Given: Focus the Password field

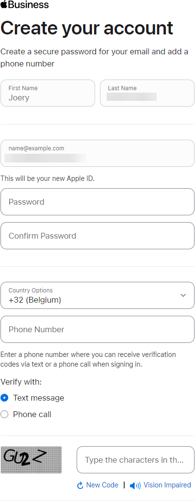Looking at the screenshot, I should click(97, 202).
